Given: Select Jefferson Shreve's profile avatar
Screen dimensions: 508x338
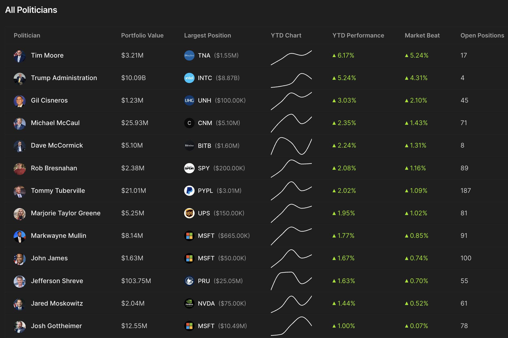Looking at the screenshot, I should click(x=20, y=281).
